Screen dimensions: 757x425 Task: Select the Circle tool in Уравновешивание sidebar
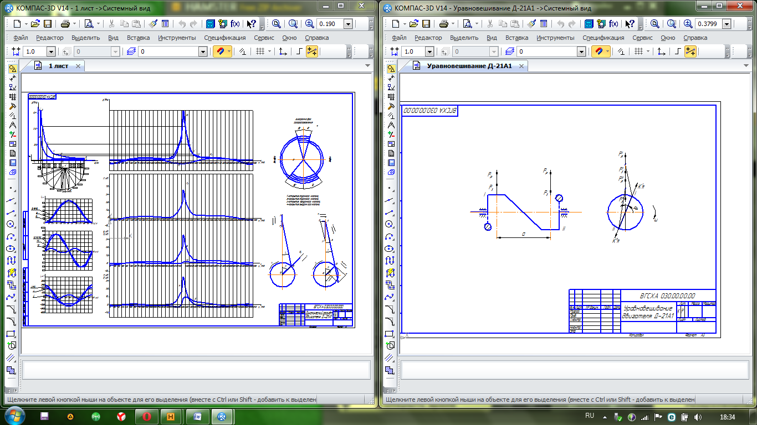390,224
